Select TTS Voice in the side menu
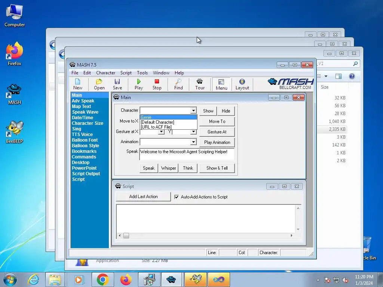383x287 pixels. [x=82, y=135]
